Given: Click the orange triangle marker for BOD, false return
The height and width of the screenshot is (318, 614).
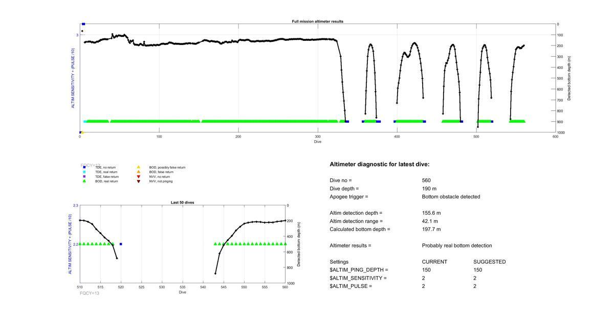Looking at the screenshot, I should 138,172.
